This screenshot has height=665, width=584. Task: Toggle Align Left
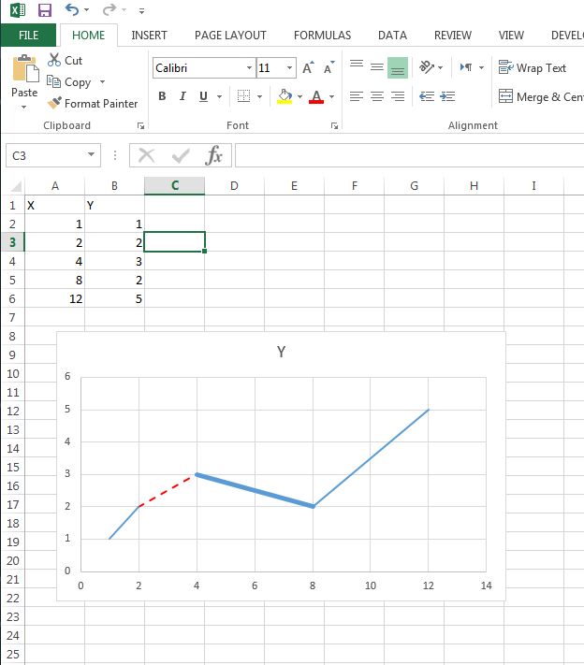pos(357,96)
